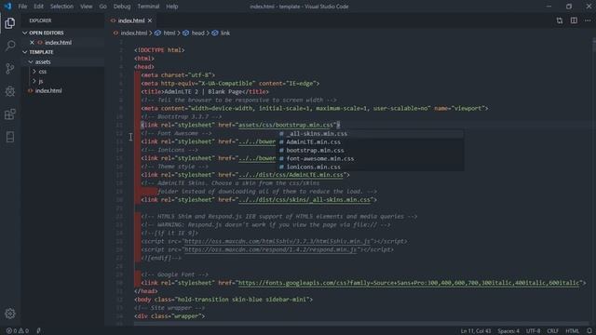
Task: Choose ionicons.min.css suggestion
Action: 371,167
